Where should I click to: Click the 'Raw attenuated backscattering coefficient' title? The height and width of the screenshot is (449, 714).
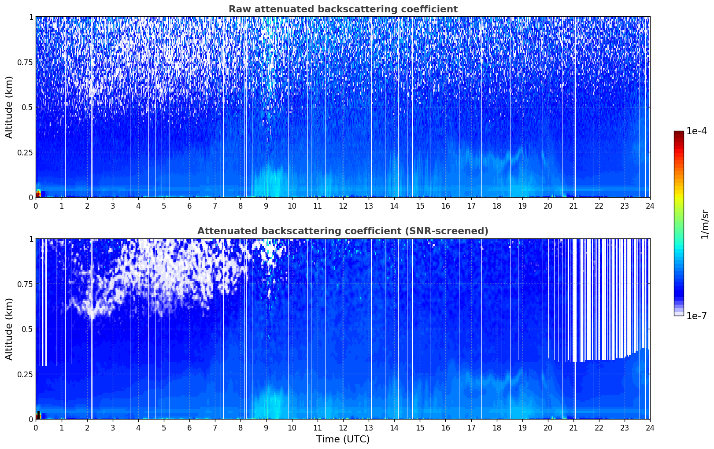coord(343,9)
